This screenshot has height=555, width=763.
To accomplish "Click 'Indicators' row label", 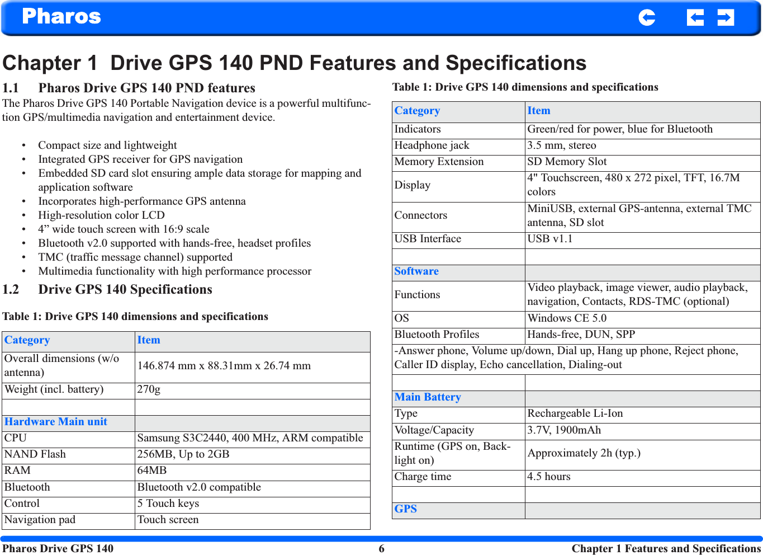I will 418,129.
